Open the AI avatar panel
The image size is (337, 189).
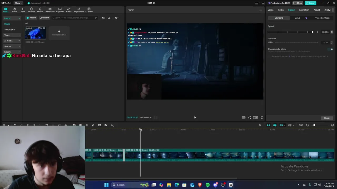pos(89,10)
